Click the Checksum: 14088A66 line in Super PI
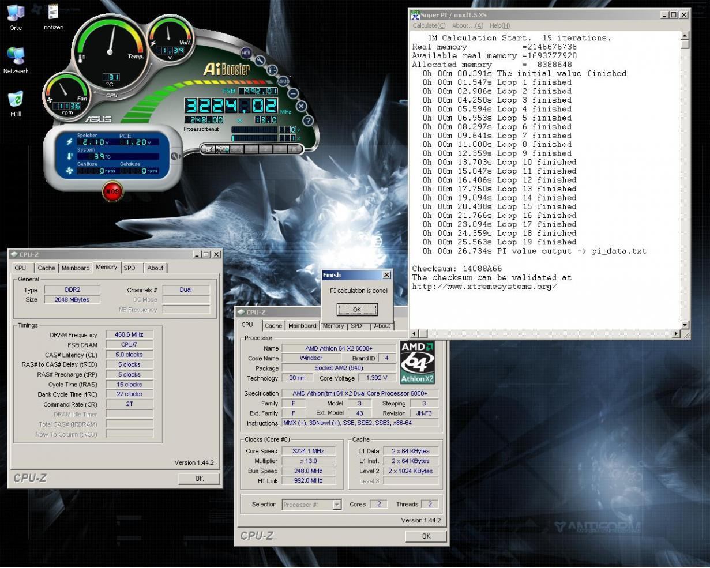 pyautogui.click(x=457, y=269)
